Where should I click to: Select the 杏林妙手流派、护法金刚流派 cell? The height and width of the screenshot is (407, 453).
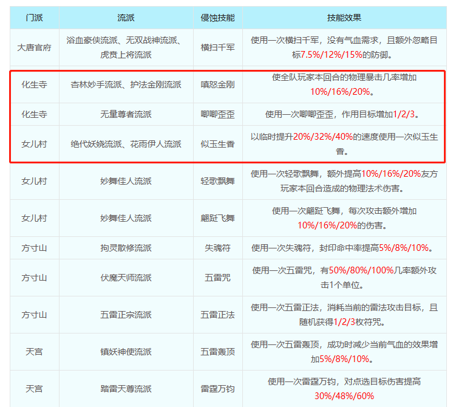(126, 84)
